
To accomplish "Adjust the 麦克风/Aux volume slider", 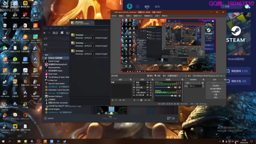I will coord(164,87).
